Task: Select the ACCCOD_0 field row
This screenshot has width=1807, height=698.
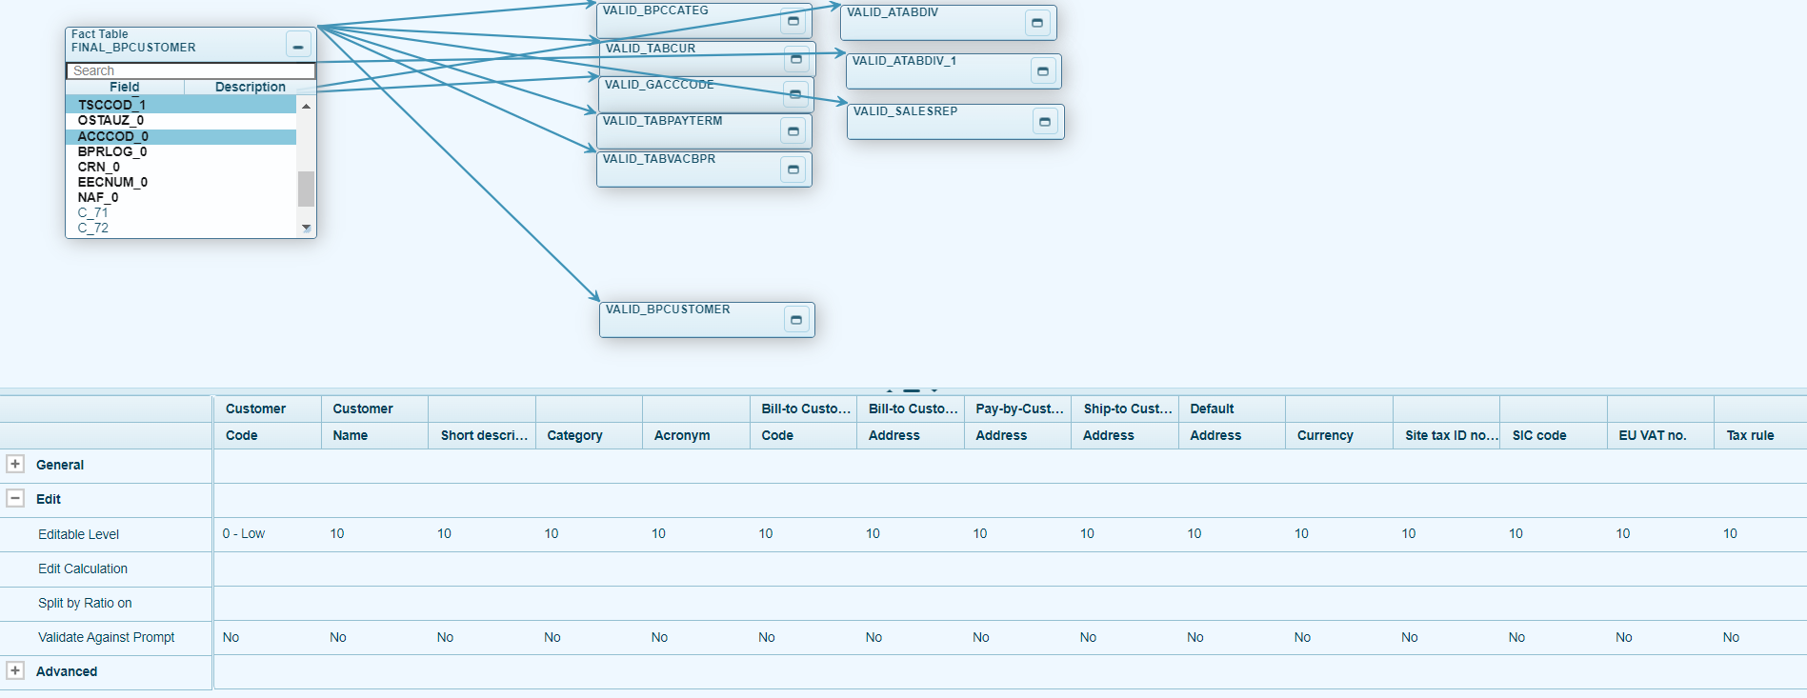Action: [112, 136]
